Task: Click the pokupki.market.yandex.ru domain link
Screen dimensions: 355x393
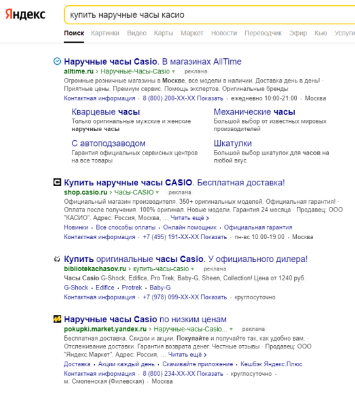Action: [105, 329]
